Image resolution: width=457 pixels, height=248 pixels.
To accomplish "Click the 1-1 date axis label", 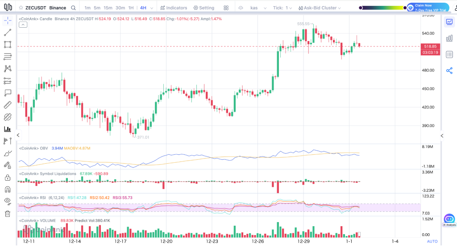I will (349, 241).
